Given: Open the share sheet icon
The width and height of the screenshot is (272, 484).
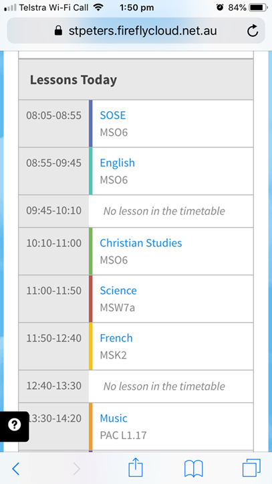Looking at the screenshot, I should 136,467.
